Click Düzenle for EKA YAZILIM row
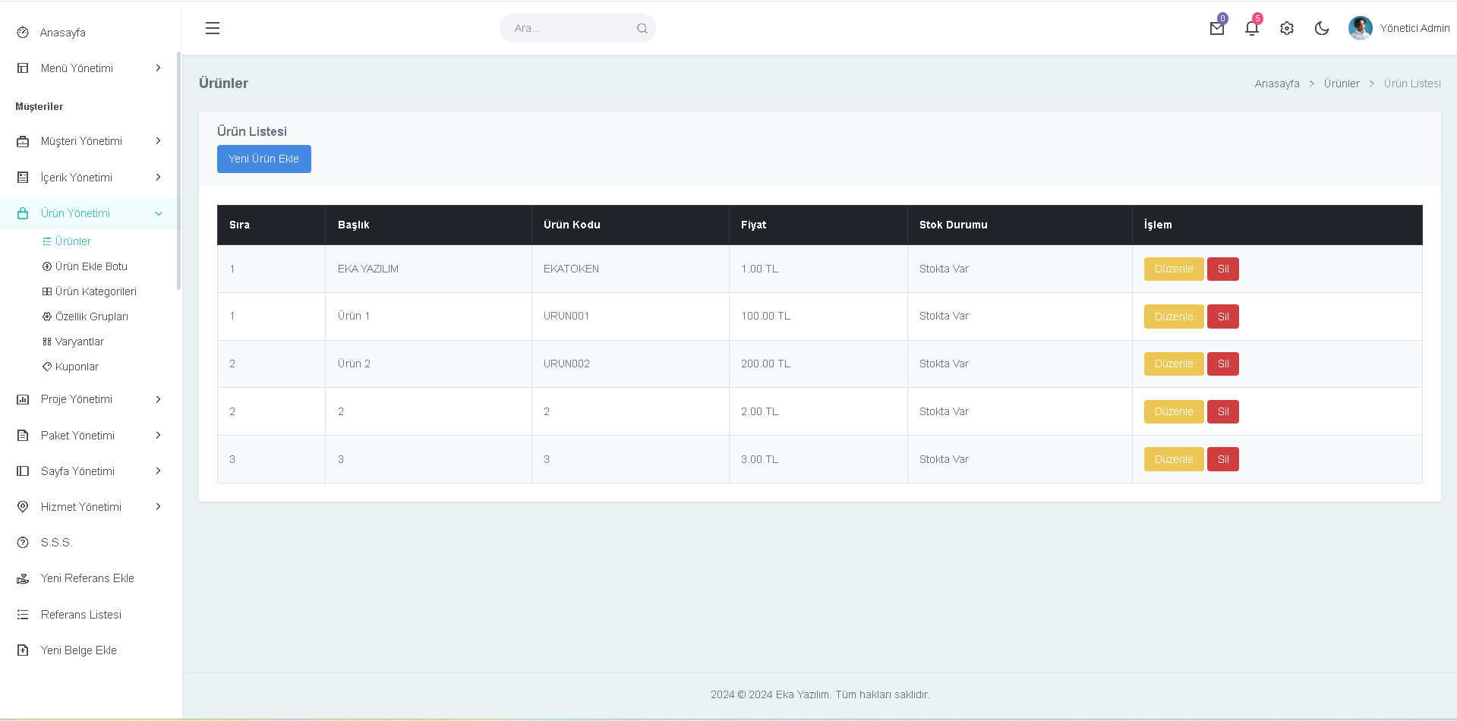This screenshot has width=1457, height=721. (x=1174, y=269)
